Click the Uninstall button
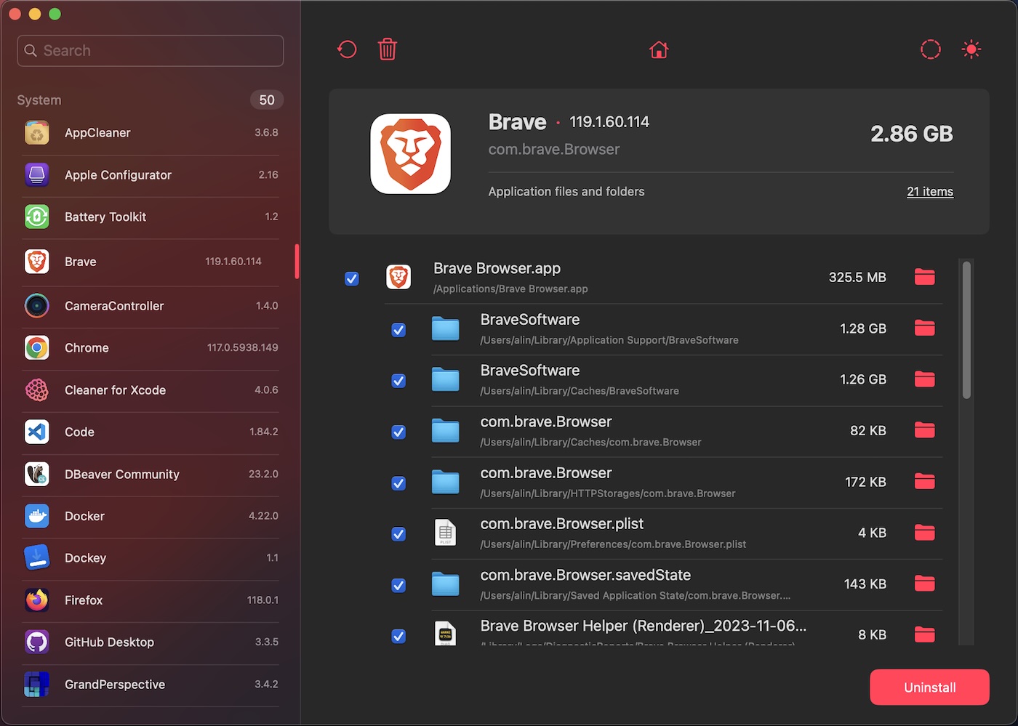 (x=929, y=687)
